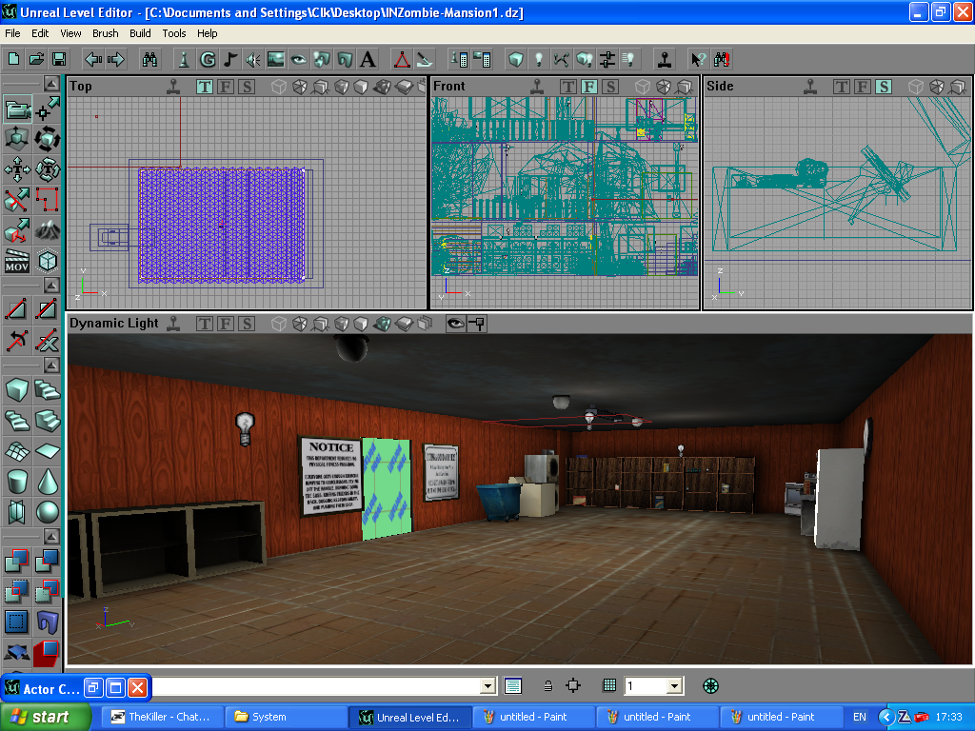Click the Save level floppy icon
The width and height of the screenshot is (975, 731).
click(x=59, y=59)
